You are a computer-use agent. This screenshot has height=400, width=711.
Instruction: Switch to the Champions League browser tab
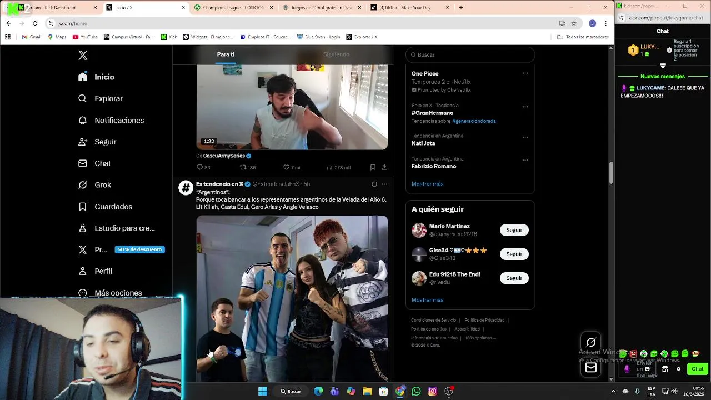click(x=233, y=8)
